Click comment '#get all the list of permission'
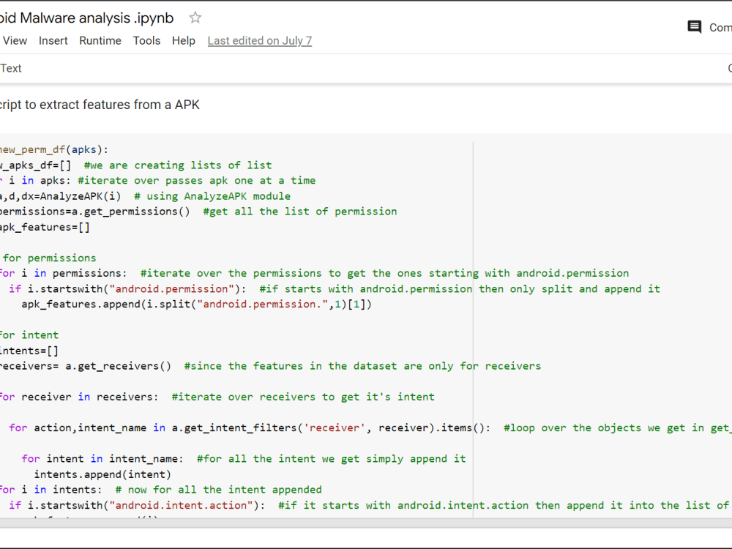This screenshot has width=732, height=549. (300, 212)
